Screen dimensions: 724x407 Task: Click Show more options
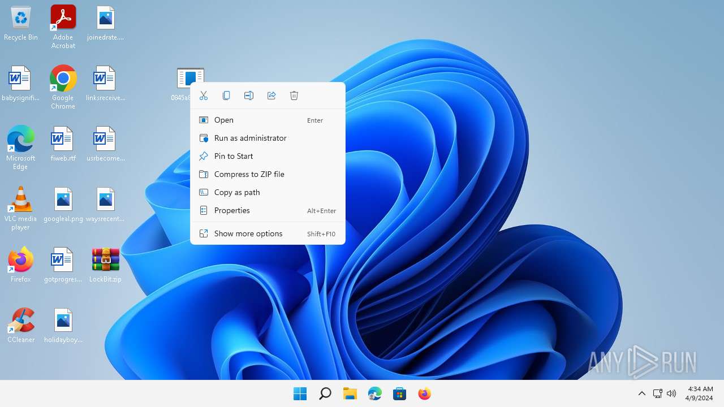tap(268, 233)
